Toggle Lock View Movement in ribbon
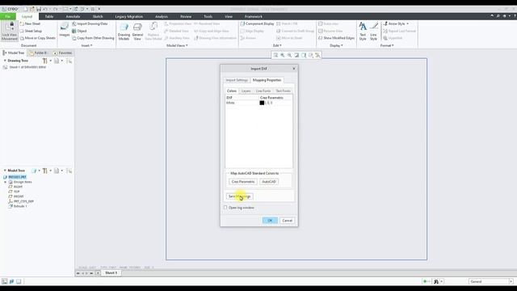Screen dimensions: 517x291 coord(9,32)
